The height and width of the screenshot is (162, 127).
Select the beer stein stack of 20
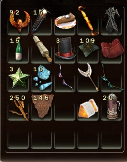click(113, 106)
